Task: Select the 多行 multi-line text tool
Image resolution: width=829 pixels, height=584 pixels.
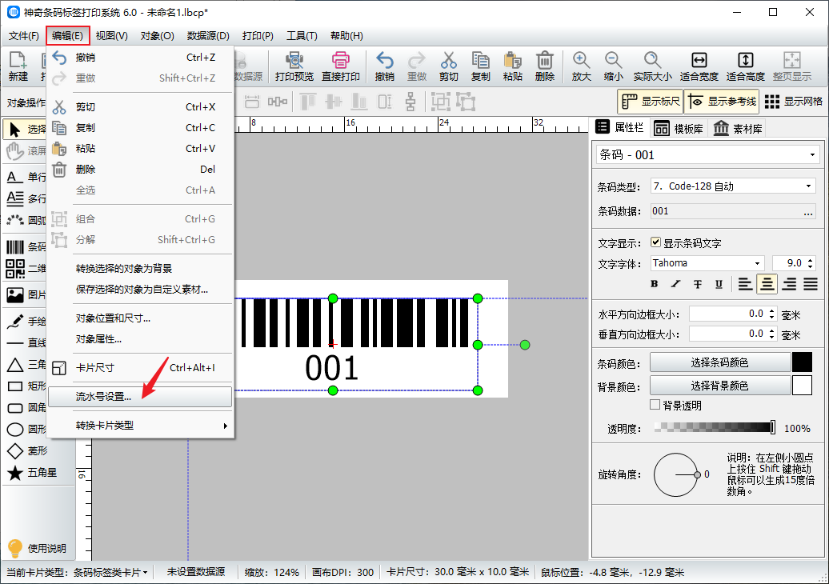Action: click(x=26, y=198)
